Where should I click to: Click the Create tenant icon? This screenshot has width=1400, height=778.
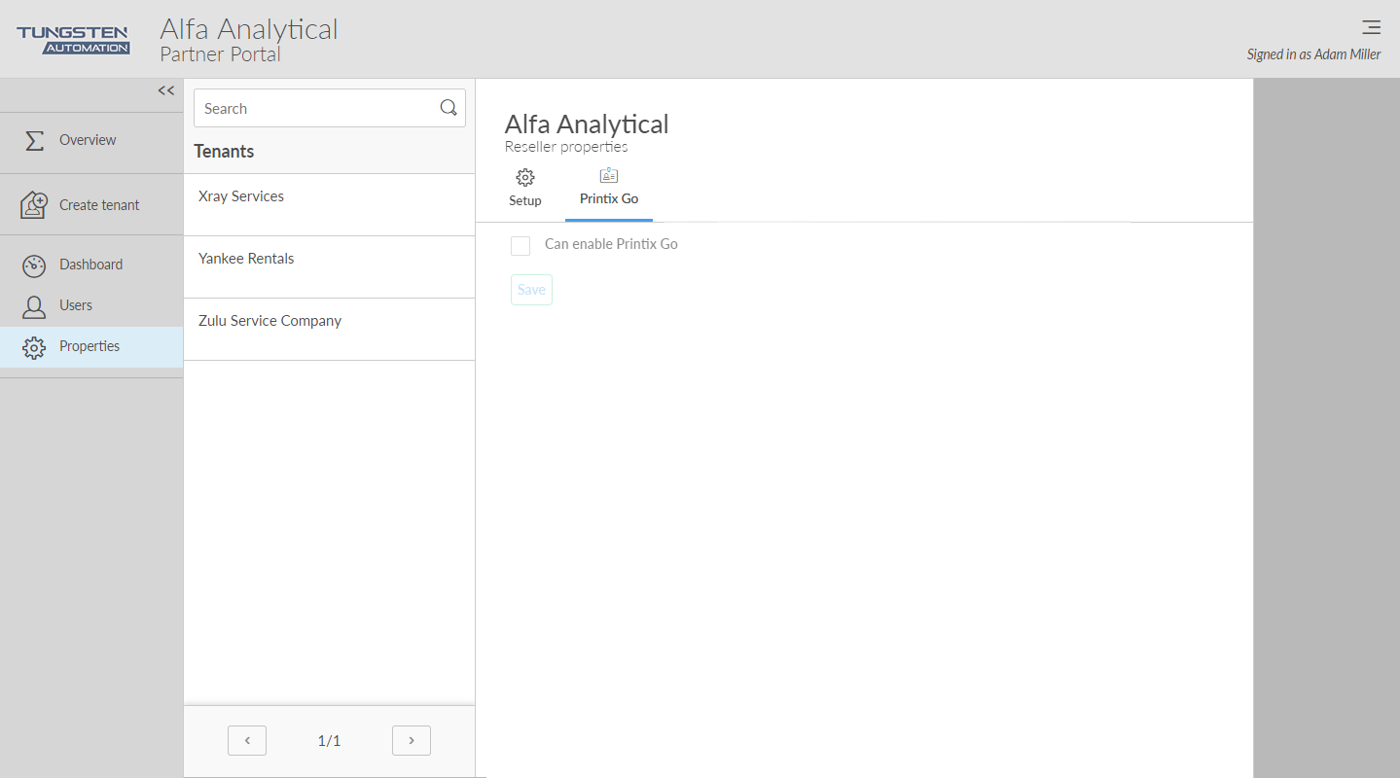pos(34,205)
